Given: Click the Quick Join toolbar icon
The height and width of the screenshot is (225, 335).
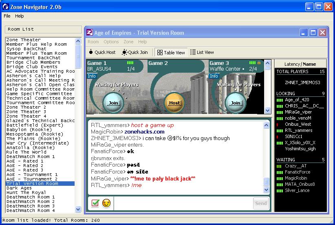Looking at the screenshot, I should tap(125, 52).
